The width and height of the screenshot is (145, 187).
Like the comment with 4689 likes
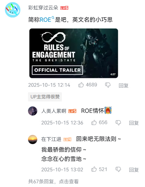pyautogui.click(x=81, y=85)
